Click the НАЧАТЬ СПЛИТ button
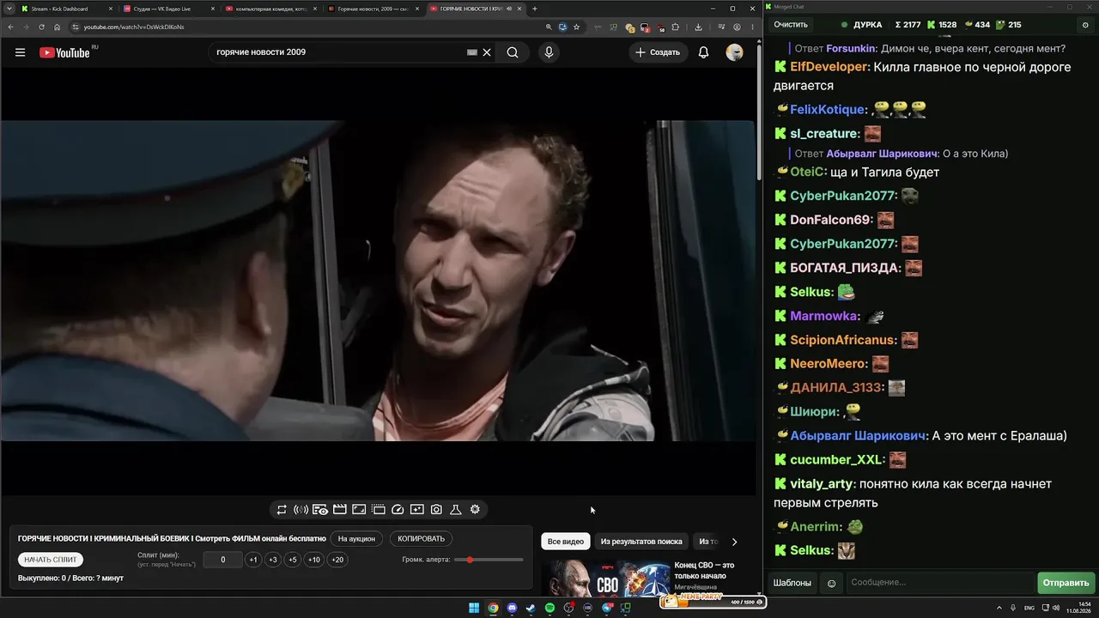The width and height of the screenshot is (1099, 618). pyautogui.click(x=51, y=560)
